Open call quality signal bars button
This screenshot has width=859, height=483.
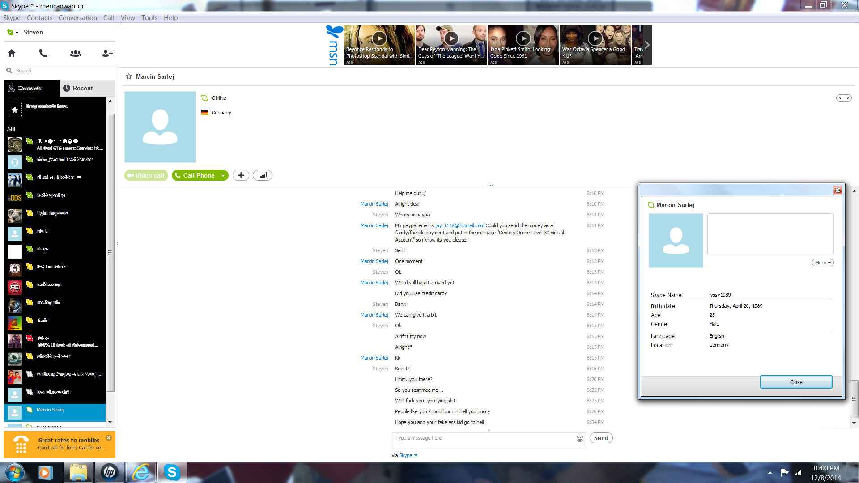coord(263,175)
